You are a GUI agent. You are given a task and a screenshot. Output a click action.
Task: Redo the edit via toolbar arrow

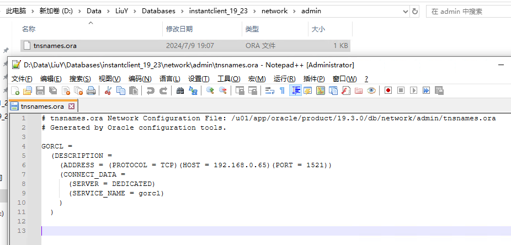coord(163,90)
